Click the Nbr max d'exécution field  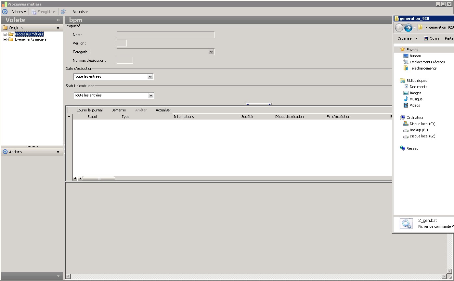125,60
